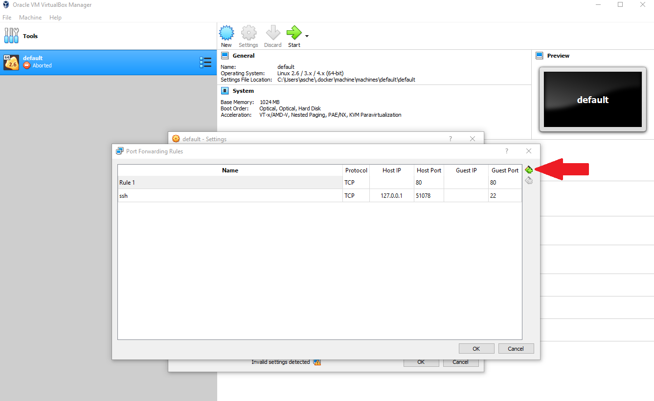The image size is (654, 401).
Task: Add a new port forwarding rule
Action: pyautogui.click(x=529, y=170)
